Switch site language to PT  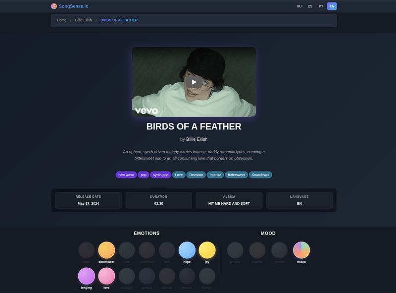[x=321, y=6]
